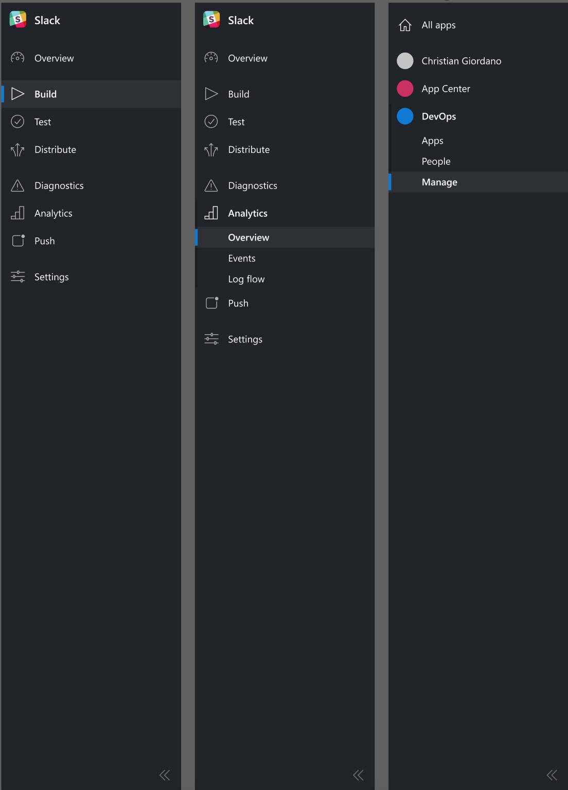Click the Push notification device icon
The width and height of the screenshot is (568, 790).
coord(17,241)
